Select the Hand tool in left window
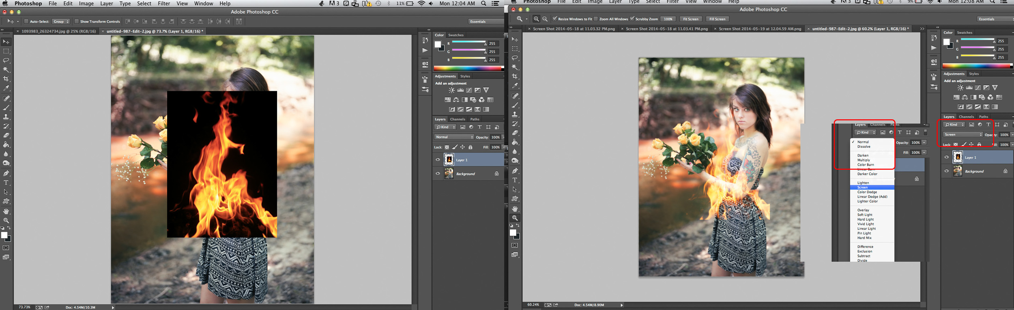Image resolution: width=1014 pixels, height=310 pixels. coord(6,211)
